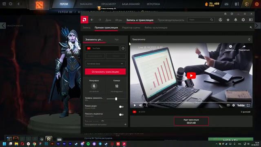This screenshot has height=147, width=261.
Task: Collapse the controls panel chevron
Action: pyautogui.click(x=103, y=121)
